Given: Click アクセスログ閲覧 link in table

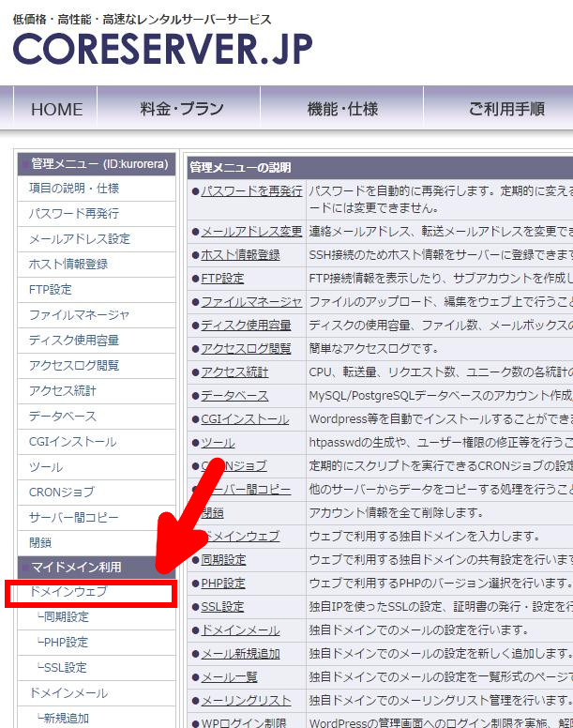Looking at the screenshot, I should click(246, 349).
